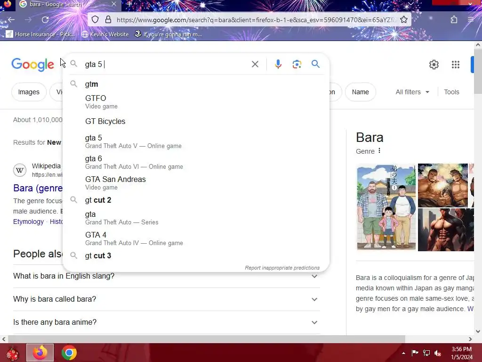Select the Images filter tab
Viewport: 482px width, 362px height.
tap(29, 92)
